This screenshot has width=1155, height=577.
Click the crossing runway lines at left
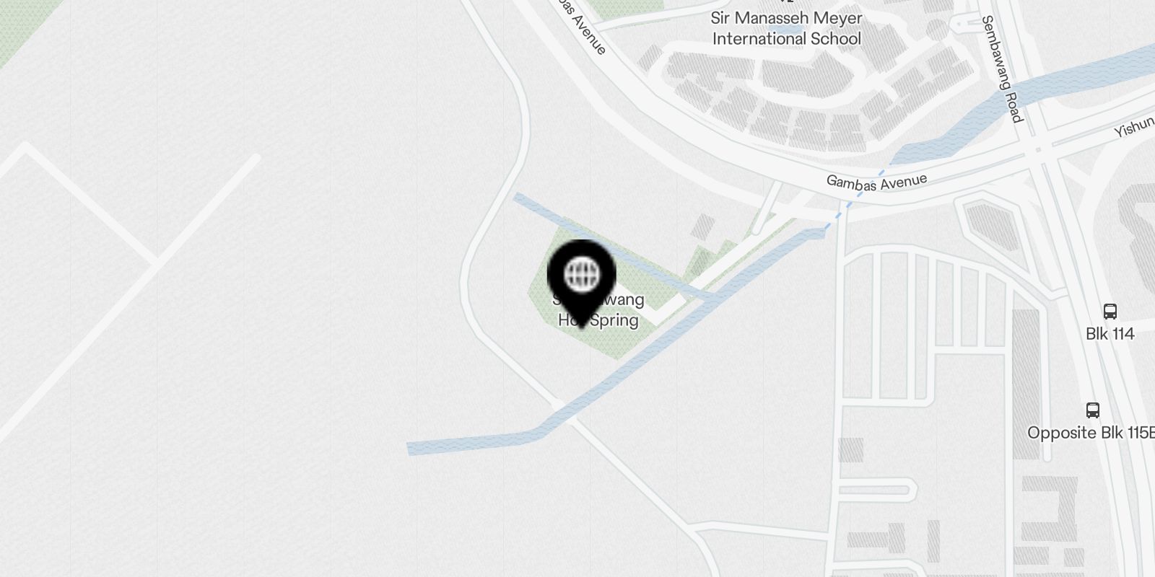pyautogui.click(x=155, y=261)
